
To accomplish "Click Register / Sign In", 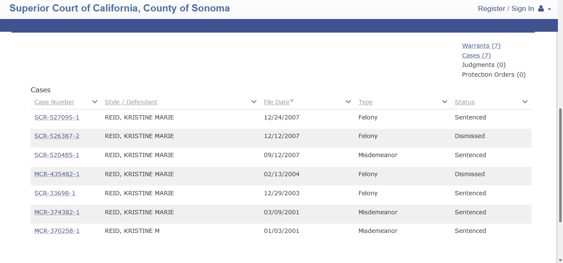I will click(506, 9).
